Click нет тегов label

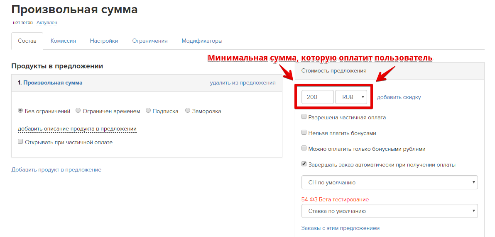pos(23,23)
